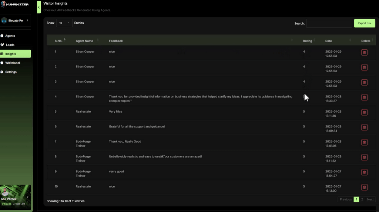Open the entries-per-page dropdown

[64, 23]
